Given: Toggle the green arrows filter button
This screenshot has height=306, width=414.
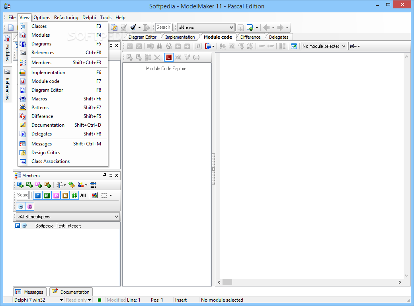Looking at the screenshot, I should pyautogui.click(x=74, y=196).
